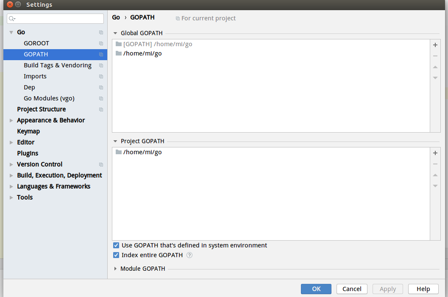448x297 pixels.
Task: Focus the settings search field
Action: [x=55, y=19]
